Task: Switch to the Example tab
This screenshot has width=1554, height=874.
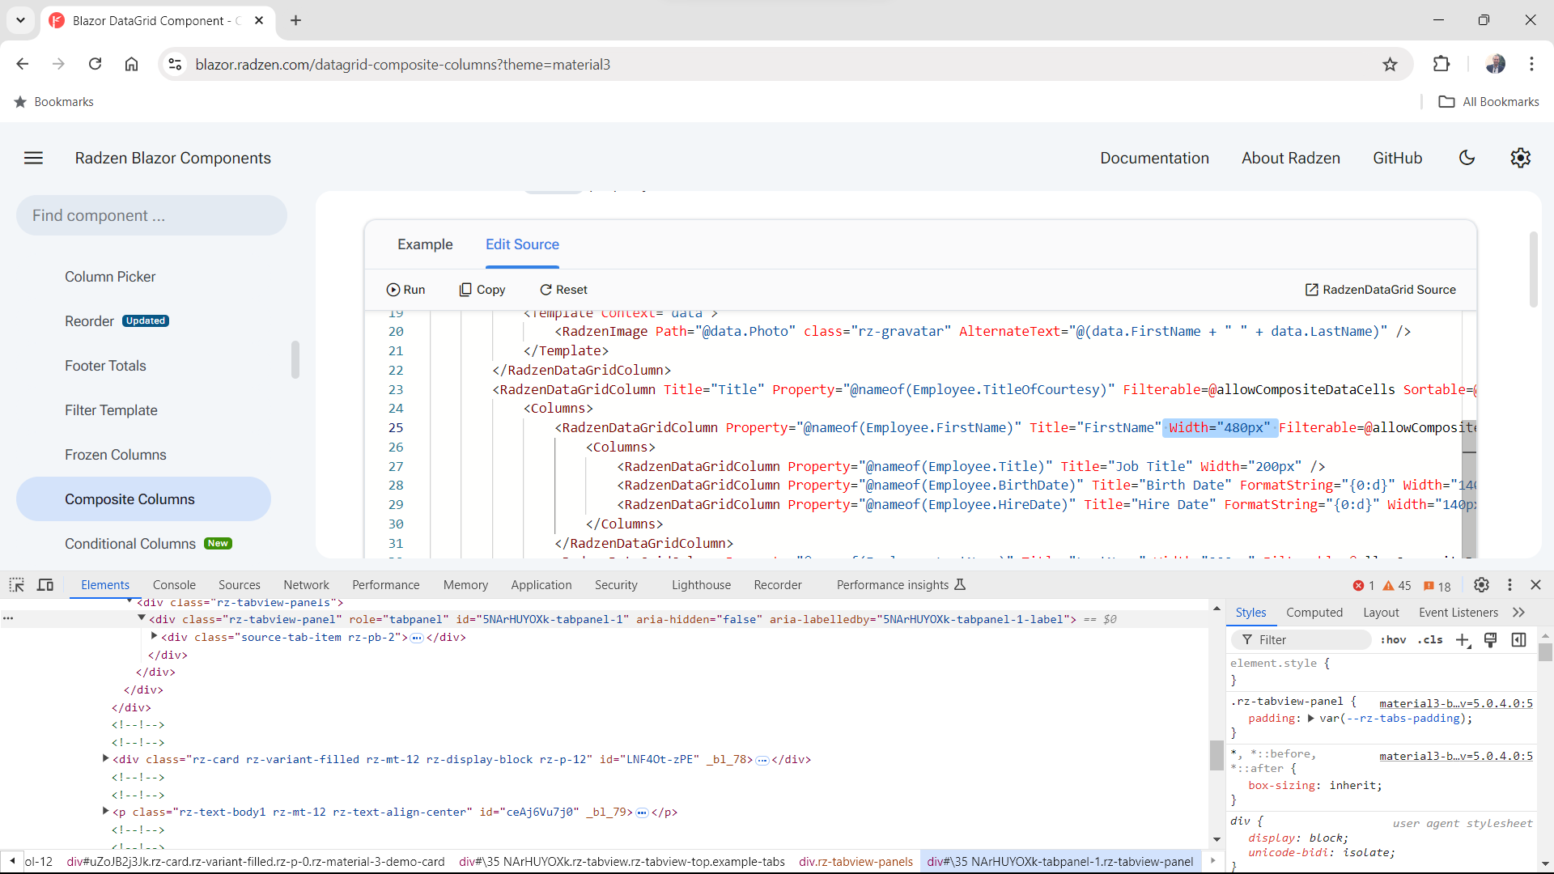Action: coord(425,244)
